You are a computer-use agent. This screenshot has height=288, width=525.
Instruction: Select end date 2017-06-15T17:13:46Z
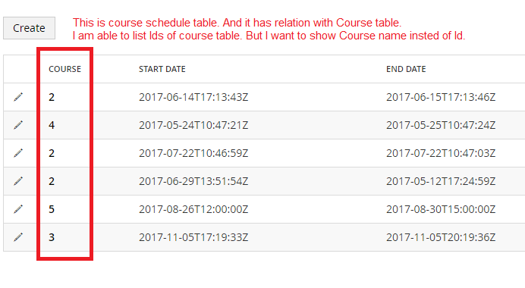click(x=441, y=97)
